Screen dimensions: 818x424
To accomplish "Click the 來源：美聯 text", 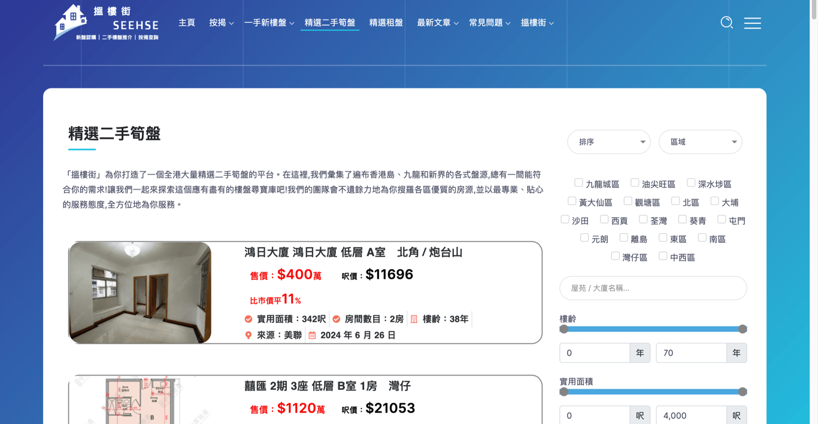I will [x=280, y=335].
